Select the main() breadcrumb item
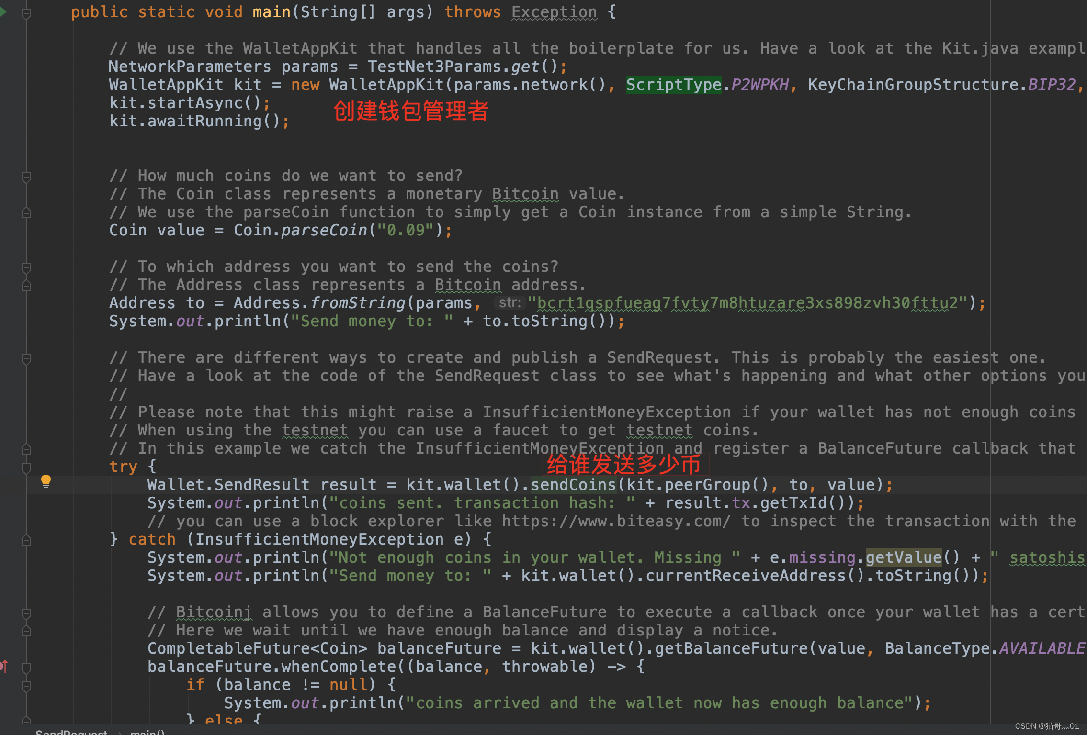 (147, 732)
